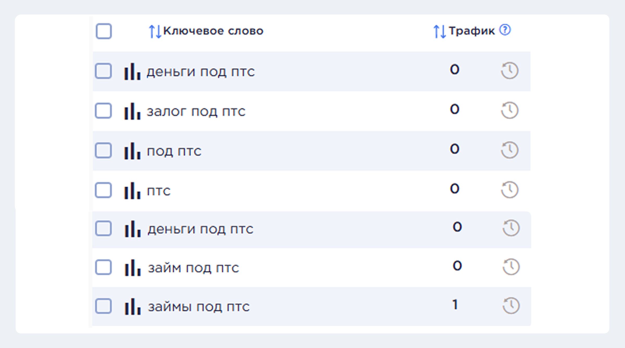Click the 'Ключевое слово' column header label
The height and width of the screenshot is (348, 625).
[213, 31]
